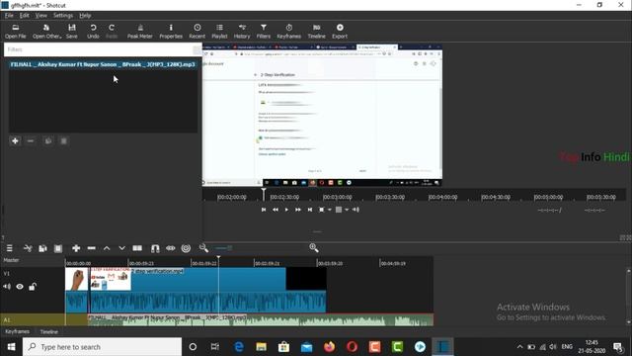
Task: Open the Keyframes panel from toolbar
Action: pos(289,31)
